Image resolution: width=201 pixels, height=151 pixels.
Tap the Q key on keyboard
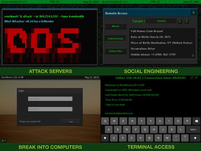point(105,121)
